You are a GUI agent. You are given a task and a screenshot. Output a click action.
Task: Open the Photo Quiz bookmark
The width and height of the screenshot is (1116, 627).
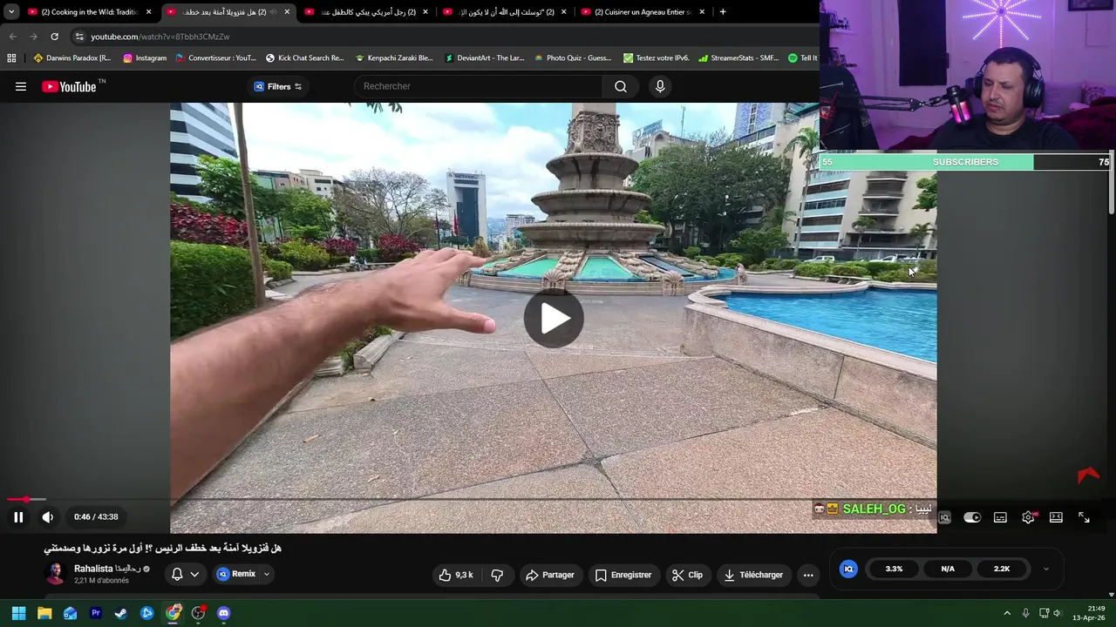(x=573, y=58)
